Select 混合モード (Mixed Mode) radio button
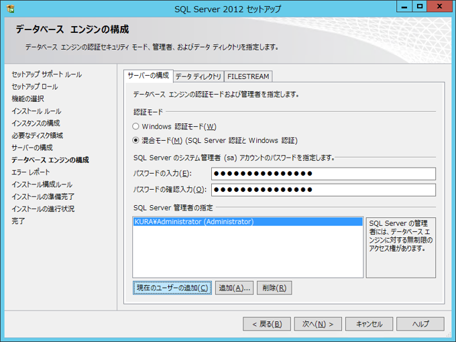Image resolution: width=456 pixels, height=342 pixels. coord(135,140)
